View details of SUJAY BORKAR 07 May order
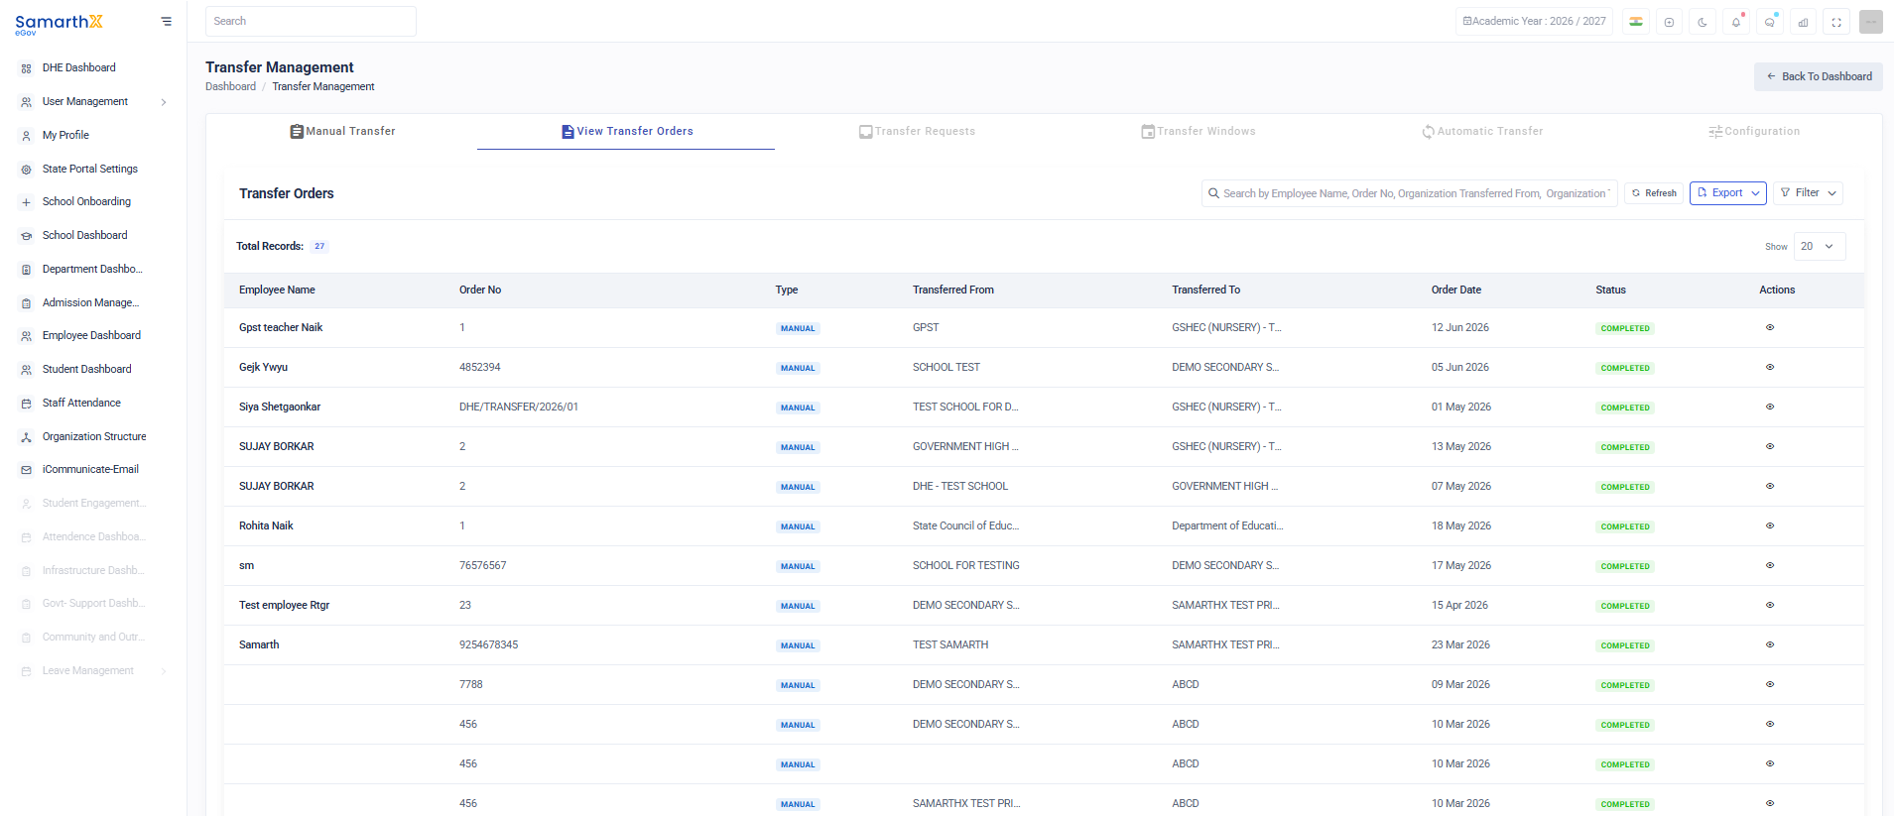1894x816 pixels. (1770, 486)
